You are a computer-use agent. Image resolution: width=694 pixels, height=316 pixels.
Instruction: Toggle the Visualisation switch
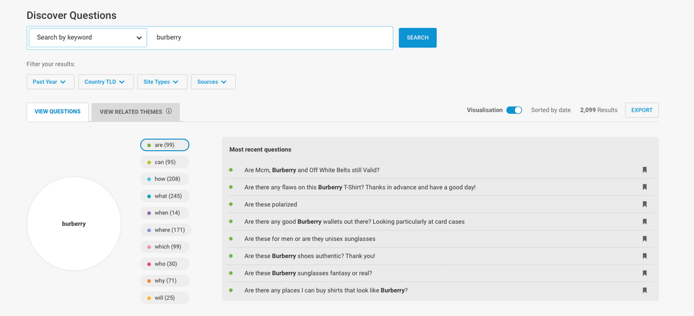(514, 110)
